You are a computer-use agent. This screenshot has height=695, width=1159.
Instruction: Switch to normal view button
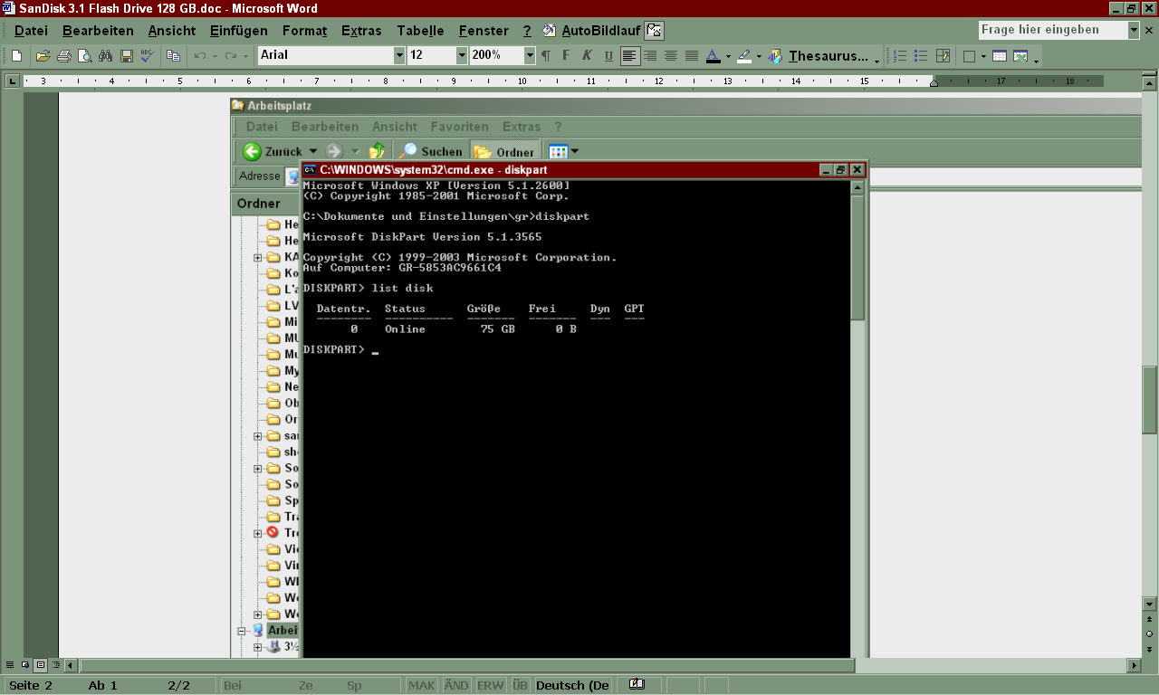point(9,665)
